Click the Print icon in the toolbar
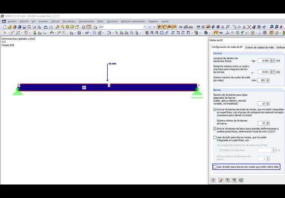The image size is (285, 198). pyautogui.click(x=34, y=27)
